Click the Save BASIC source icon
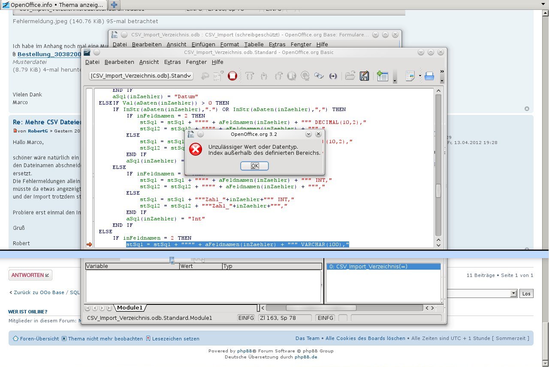The height and width of the screenshot is (367, 549). [x=364, y=76]
